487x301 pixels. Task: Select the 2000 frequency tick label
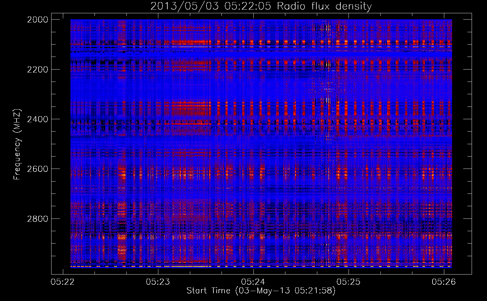tap(38, 20)
